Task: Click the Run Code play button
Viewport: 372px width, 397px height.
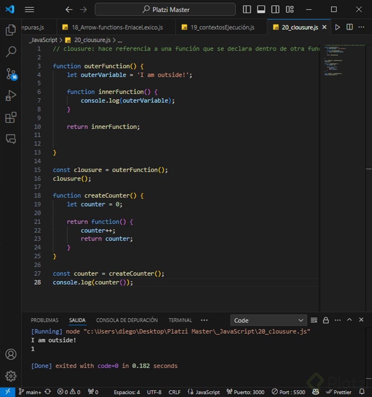Action: [x=337, y=27]
